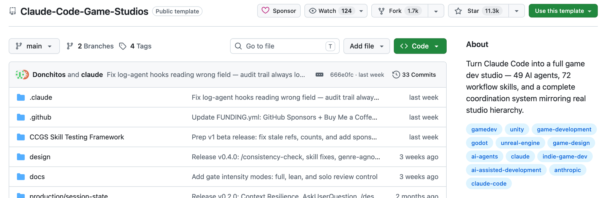Click the search magnifier icon in Go to file
The width and height of the screenshot is (607, 198).
click(x=238, y=46)
